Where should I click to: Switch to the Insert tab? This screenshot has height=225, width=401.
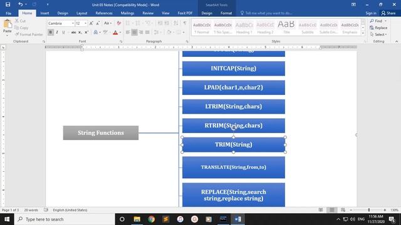(x=44, y=13)
